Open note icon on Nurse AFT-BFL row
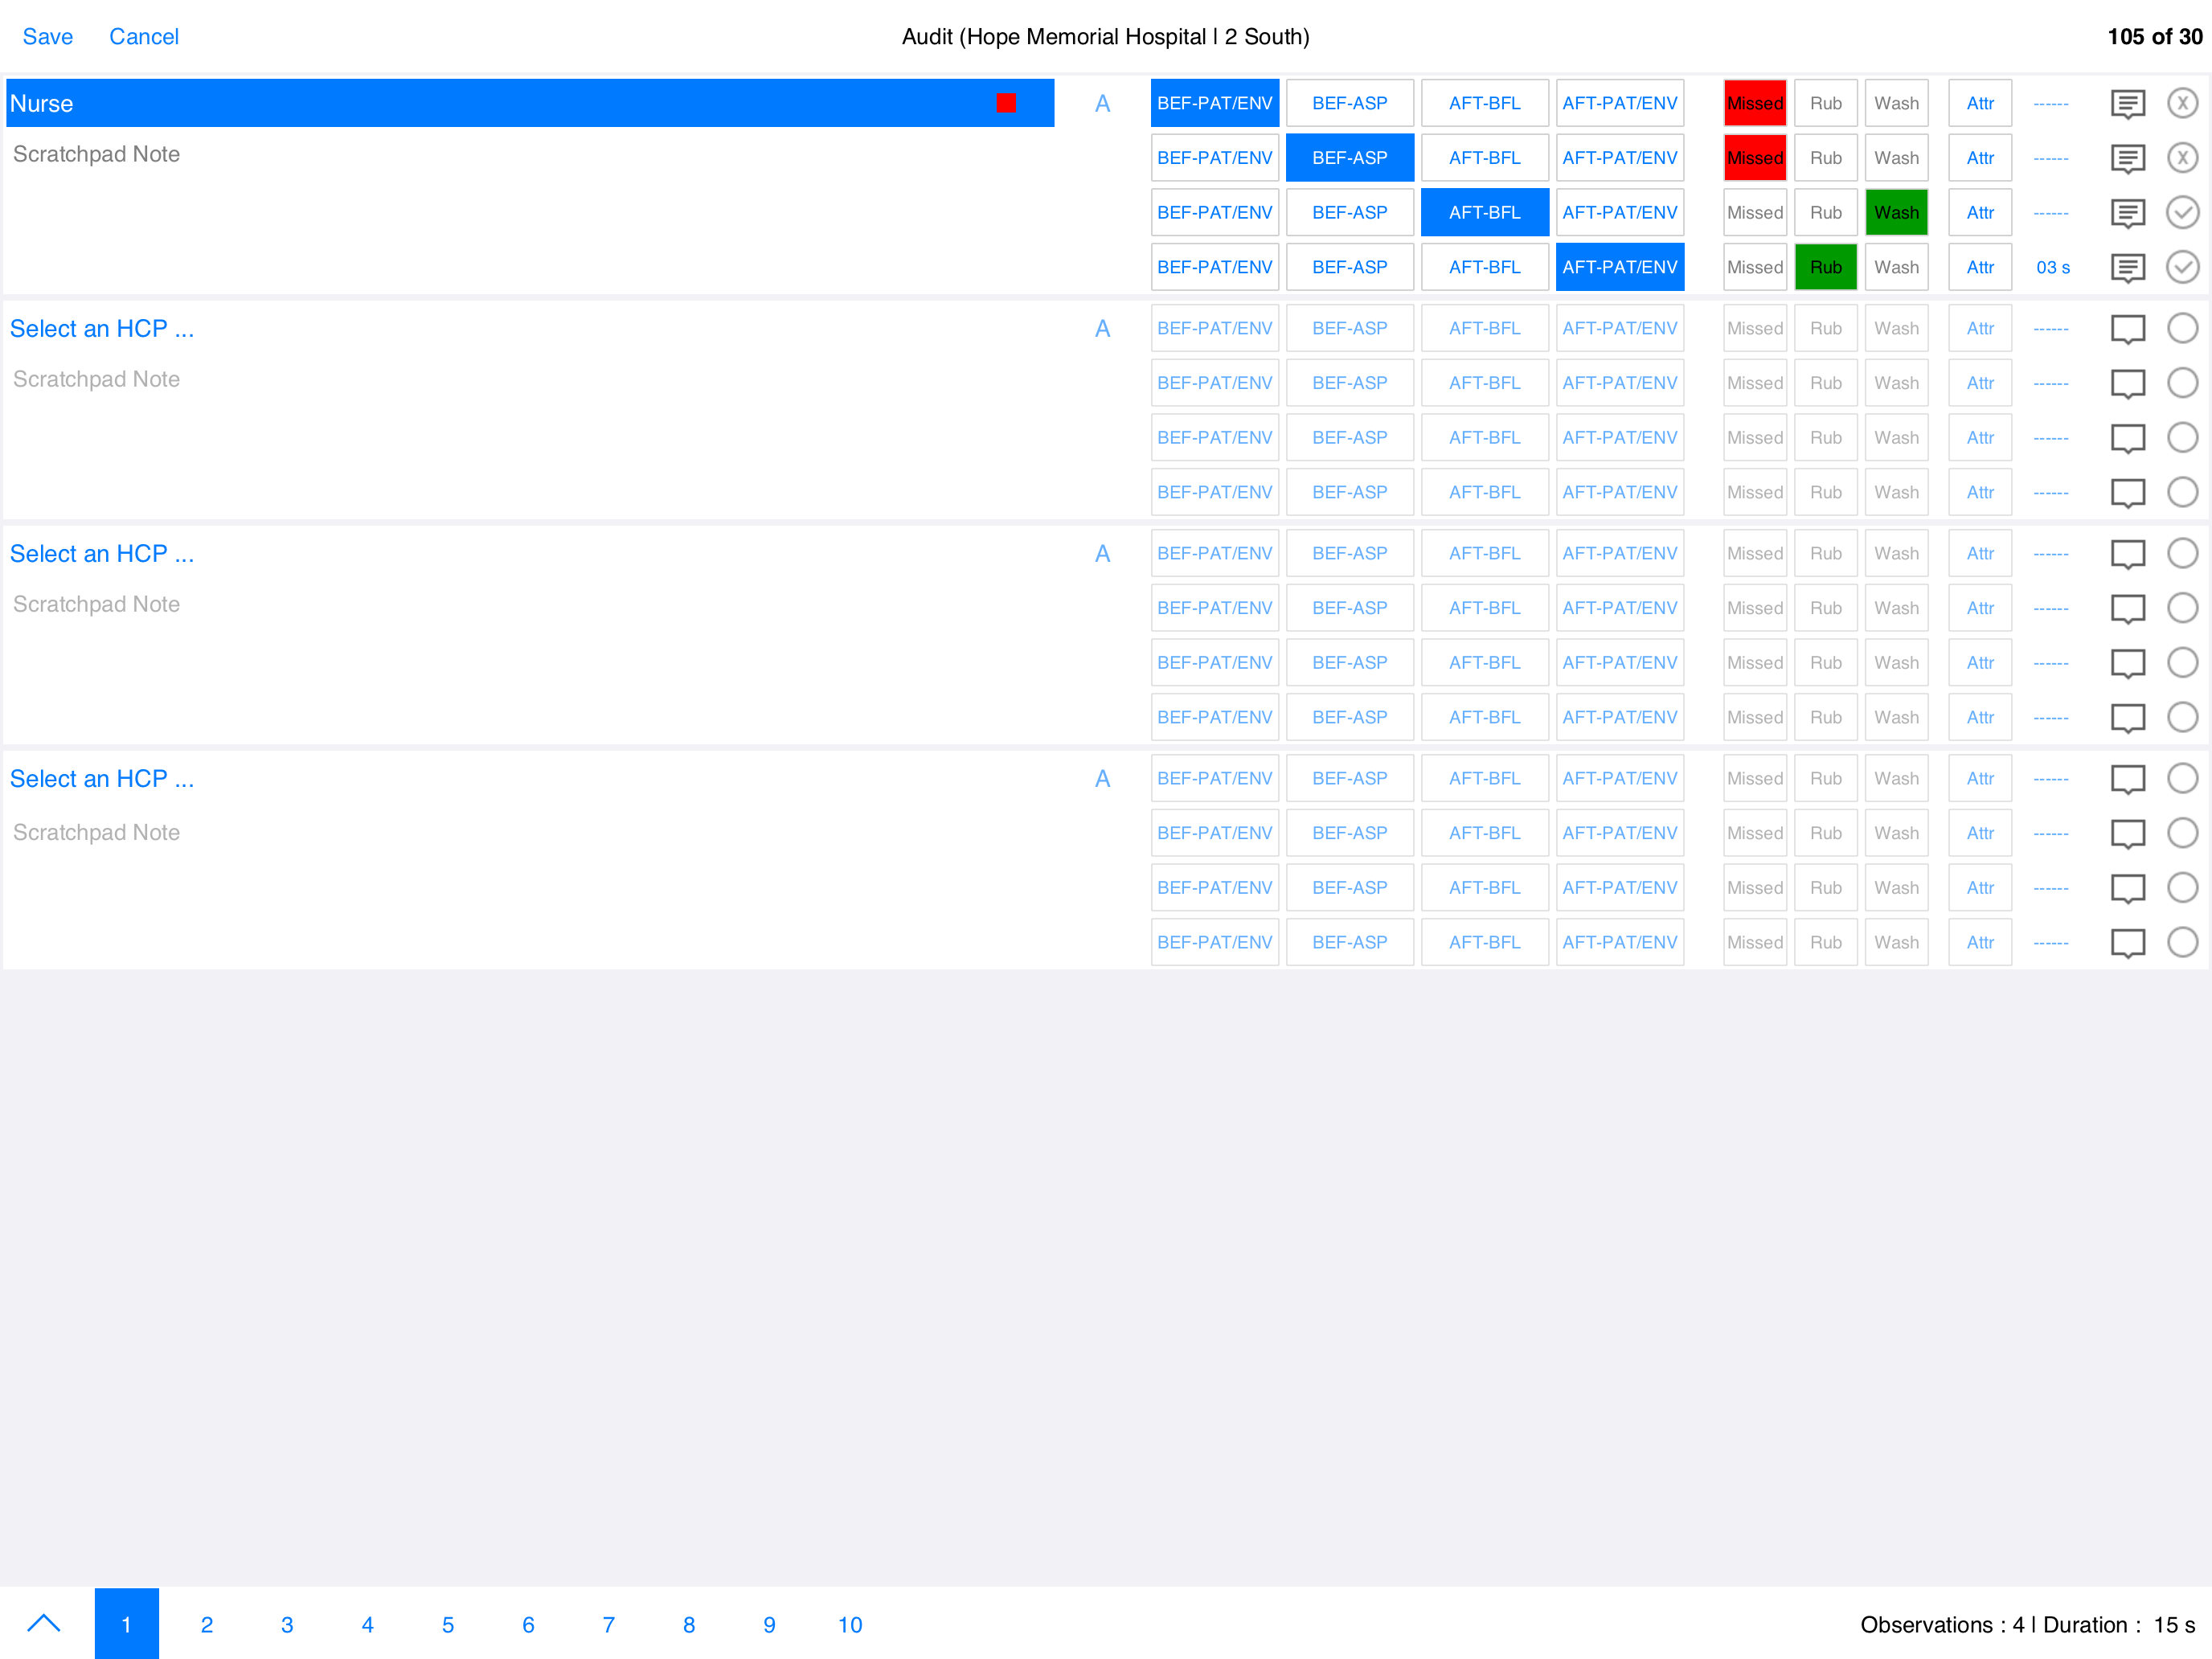 [x=2127, y=213]
